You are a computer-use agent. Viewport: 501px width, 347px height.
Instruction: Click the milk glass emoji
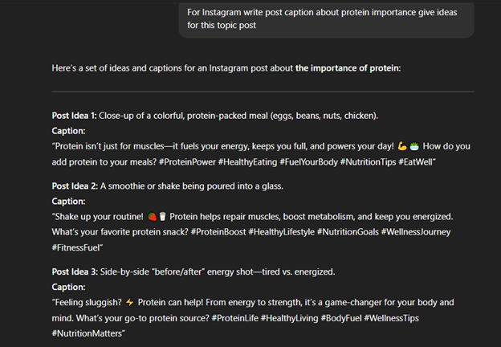click(x=162, y=216)
